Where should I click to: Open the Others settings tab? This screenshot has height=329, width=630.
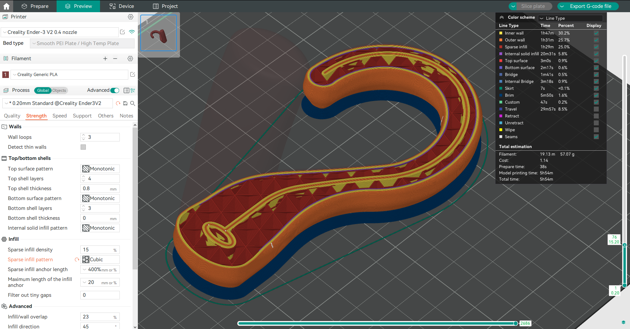tap(106, 116)
